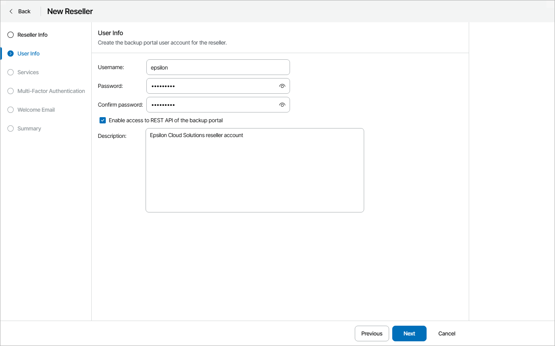Image resolution: width=555 pixels, height=346 pixels.
Task: Click the Summary step circle icon
Action: click(10, 128)
